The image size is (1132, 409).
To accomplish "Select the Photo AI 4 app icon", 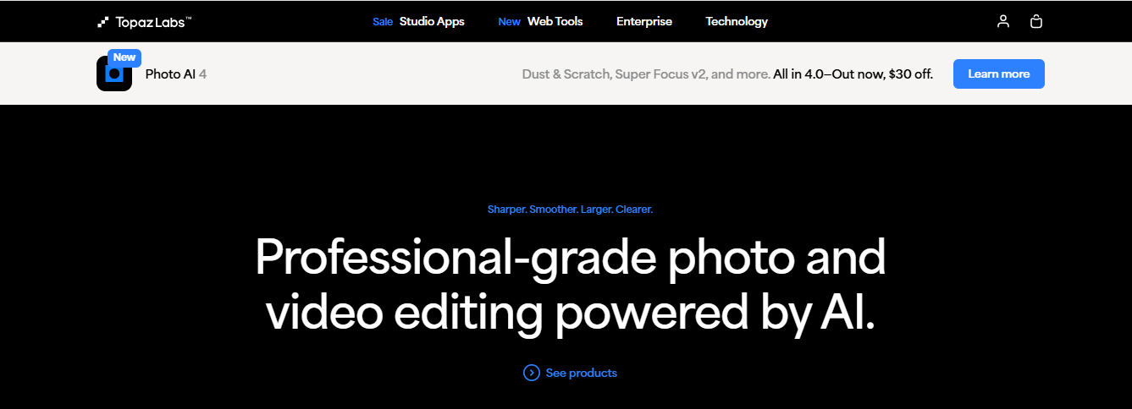I will click(x=114, y=74).
